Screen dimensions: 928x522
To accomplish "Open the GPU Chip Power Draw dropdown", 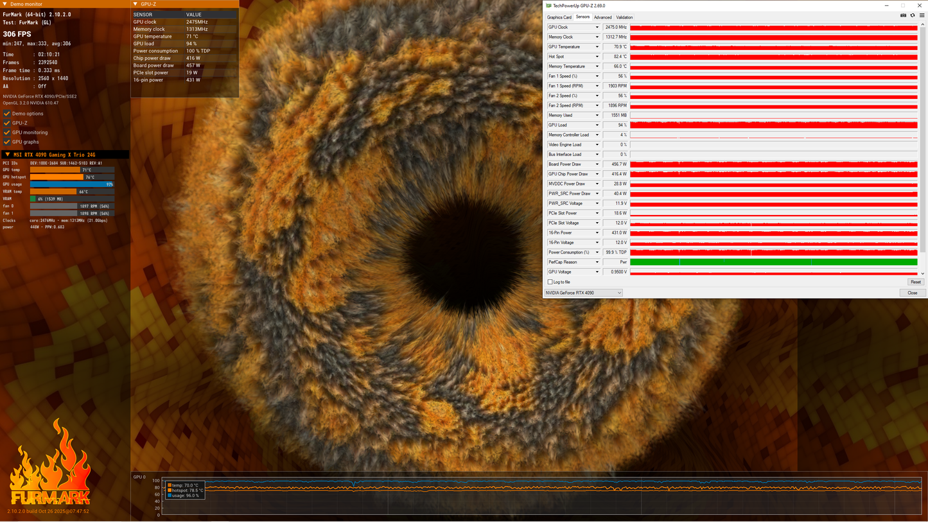I will pyautogui.click(x=597, y=174).
